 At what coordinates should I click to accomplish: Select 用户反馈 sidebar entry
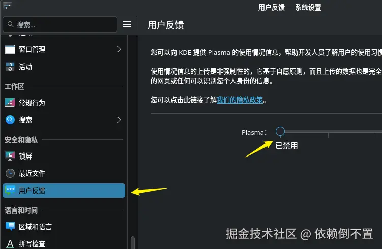pos(64,191)
